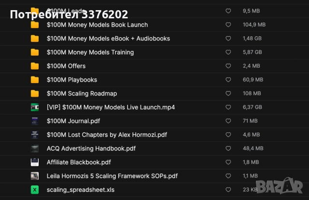Screen dimensions: 309x200
Task: Select the ACQ Advertising Handbook.pdf file name
Action: coord(91,148)
